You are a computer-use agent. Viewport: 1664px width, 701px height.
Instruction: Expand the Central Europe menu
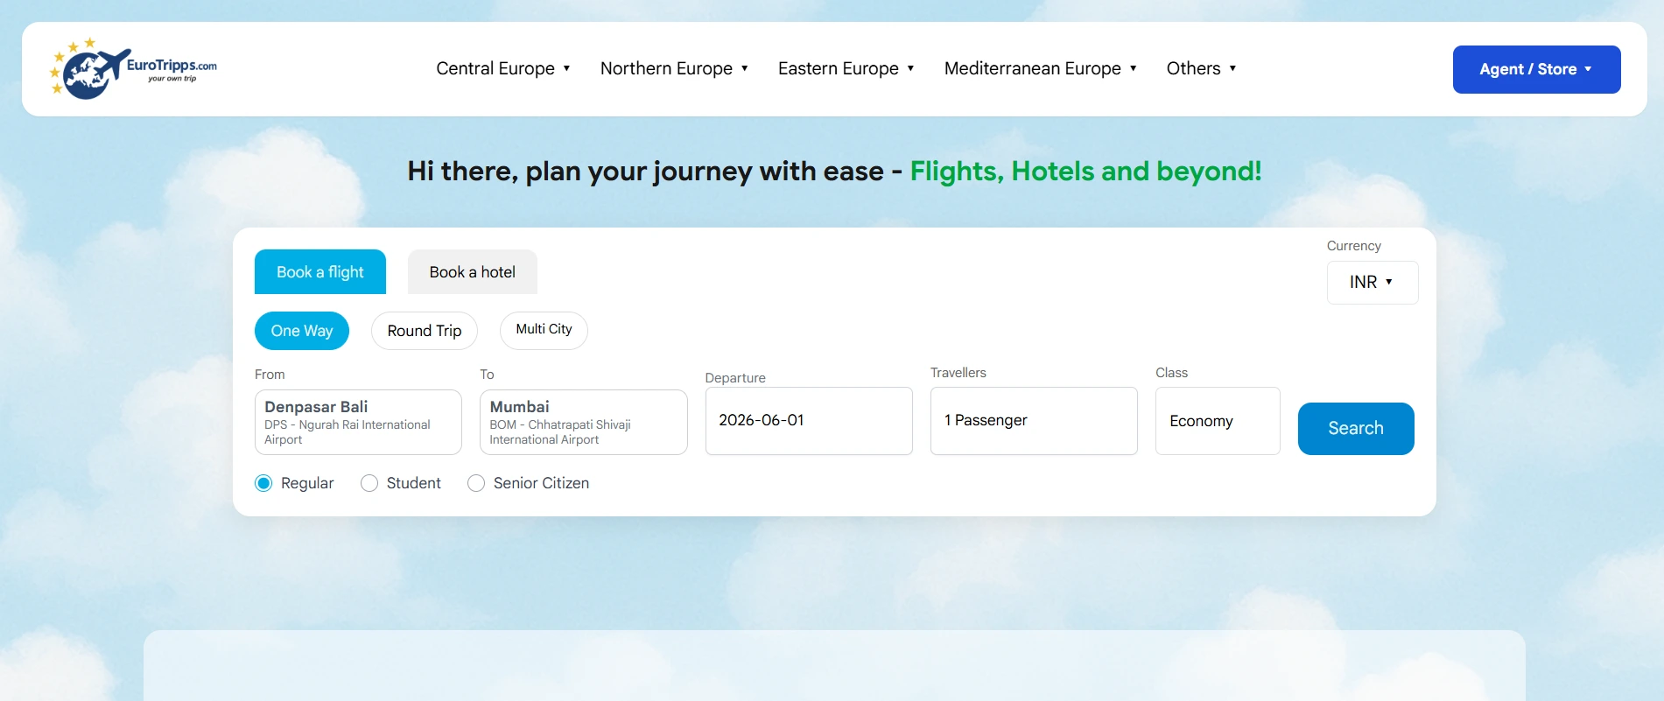pos(503,68)
